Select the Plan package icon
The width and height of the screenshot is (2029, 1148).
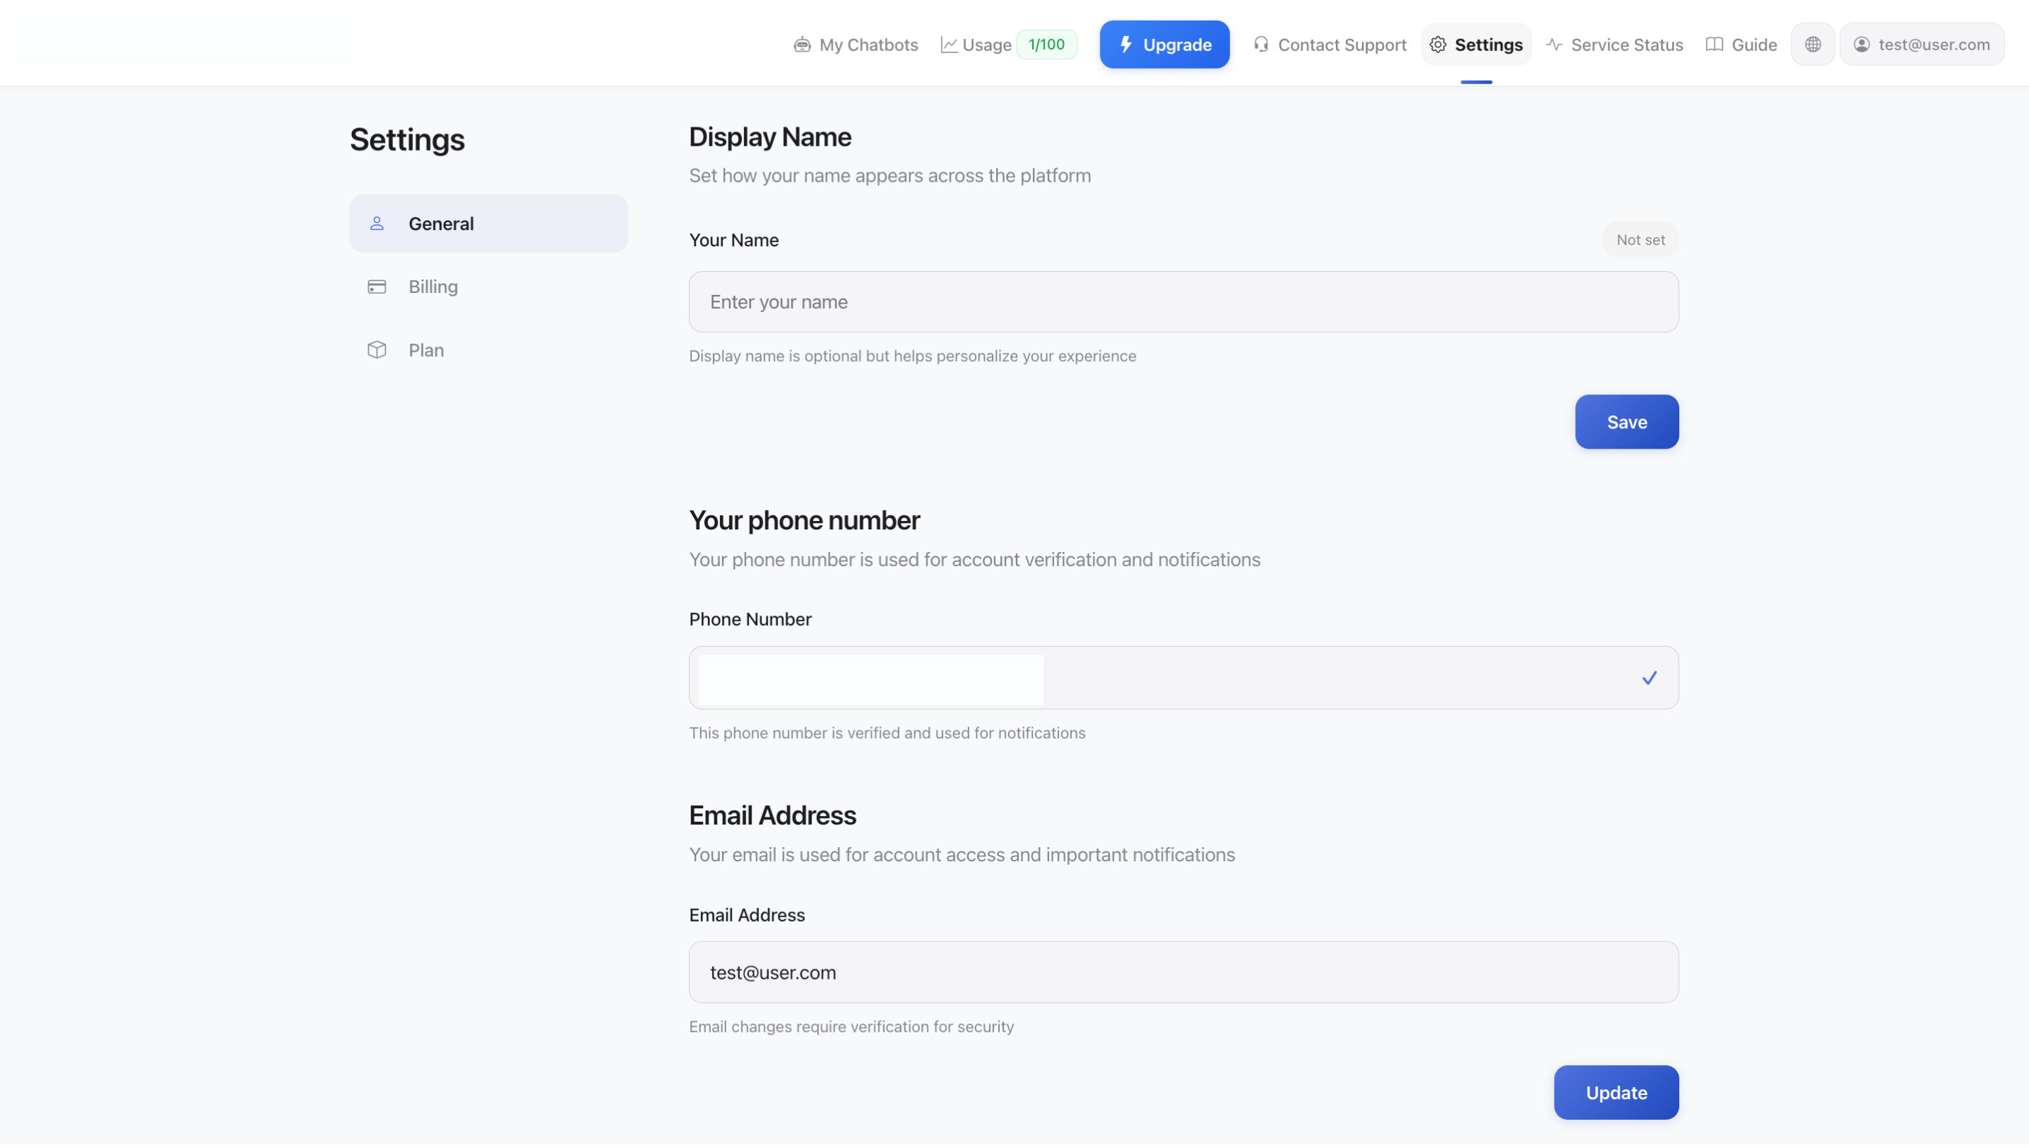click(377, 350)
